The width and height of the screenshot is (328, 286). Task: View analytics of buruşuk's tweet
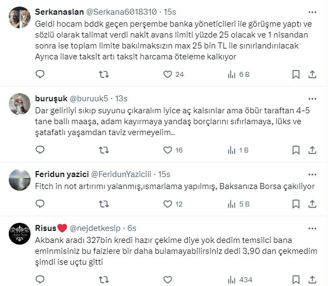point(230,150)
